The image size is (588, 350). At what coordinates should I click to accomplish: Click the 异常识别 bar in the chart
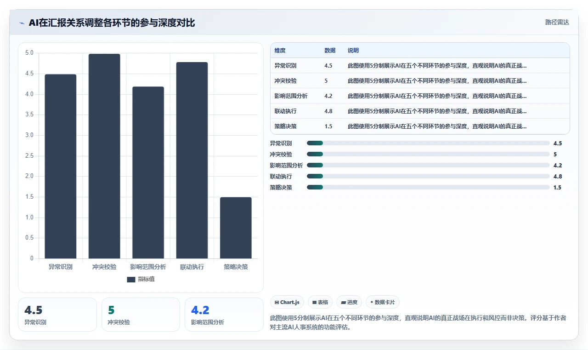click(61, 166)
